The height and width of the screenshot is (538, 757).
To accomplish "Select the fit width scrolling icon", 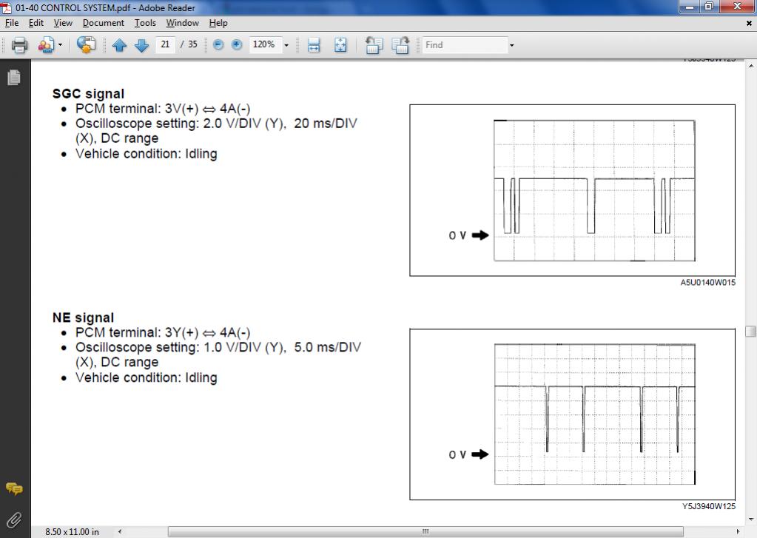I will pos(314,45).
